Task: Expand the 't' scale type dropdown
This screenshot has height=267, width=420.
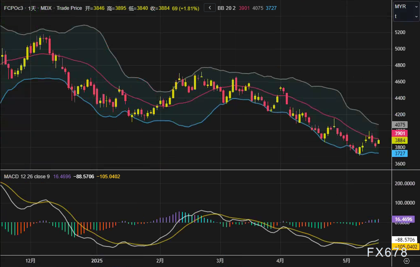Action: (406, 16)
